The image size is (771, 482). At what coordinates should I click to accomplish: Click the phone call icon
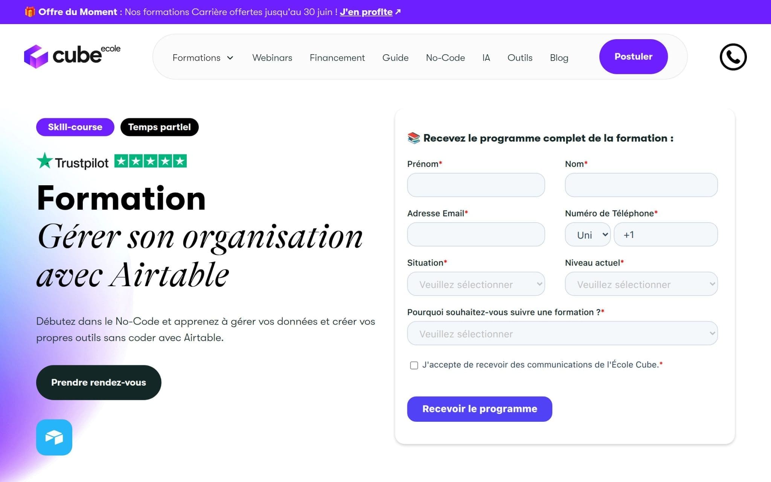pyautogui.click(x=733, y=57)
